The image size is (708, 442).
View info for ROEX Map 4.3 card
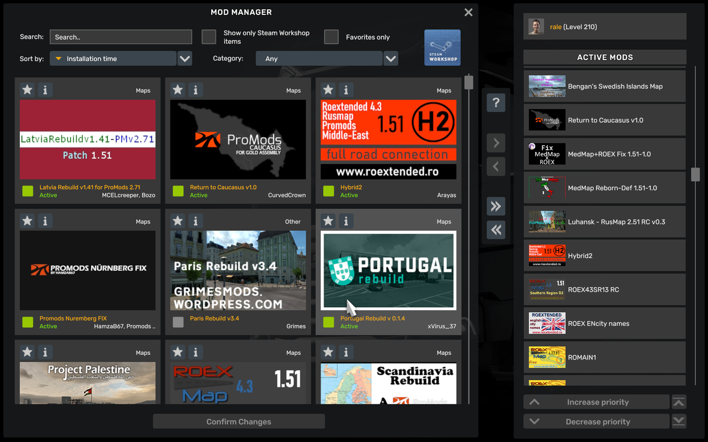[x=196, y=352]
